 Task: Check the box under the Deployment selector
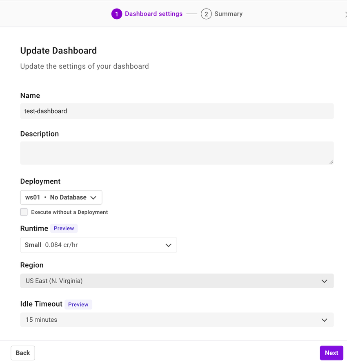(x=24, y=212)
